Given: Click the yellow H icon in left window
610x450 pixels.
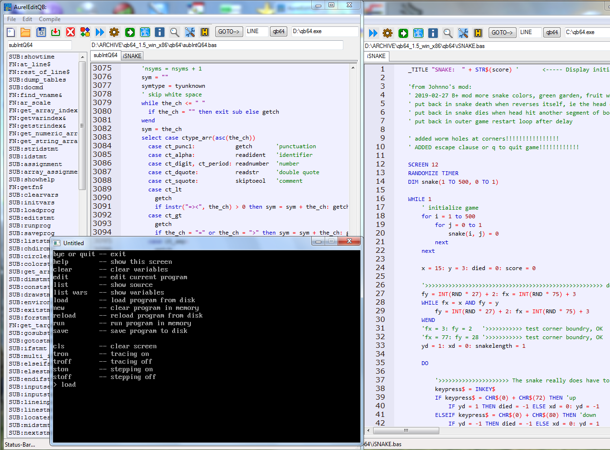Looking at the screenshot, I should (205, 32).
